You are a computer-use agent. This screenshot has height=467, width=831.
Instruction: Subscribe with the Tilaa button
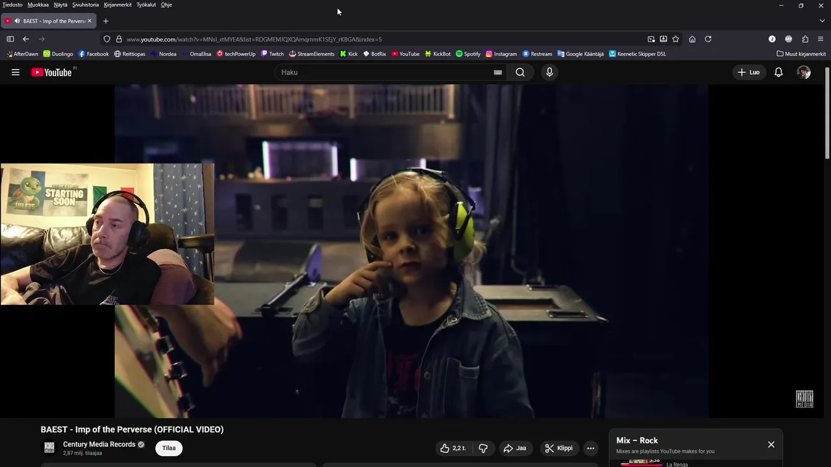point(169,448)
